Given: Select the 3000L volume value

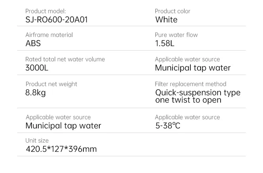Looking at the screenshot, I should (x=37, y=68).
